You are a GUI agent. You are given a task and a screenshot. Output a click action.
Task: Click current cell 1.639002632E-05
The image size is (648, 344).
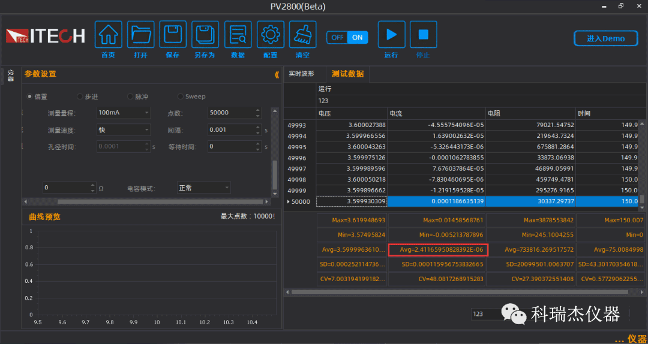coord(436,135)
